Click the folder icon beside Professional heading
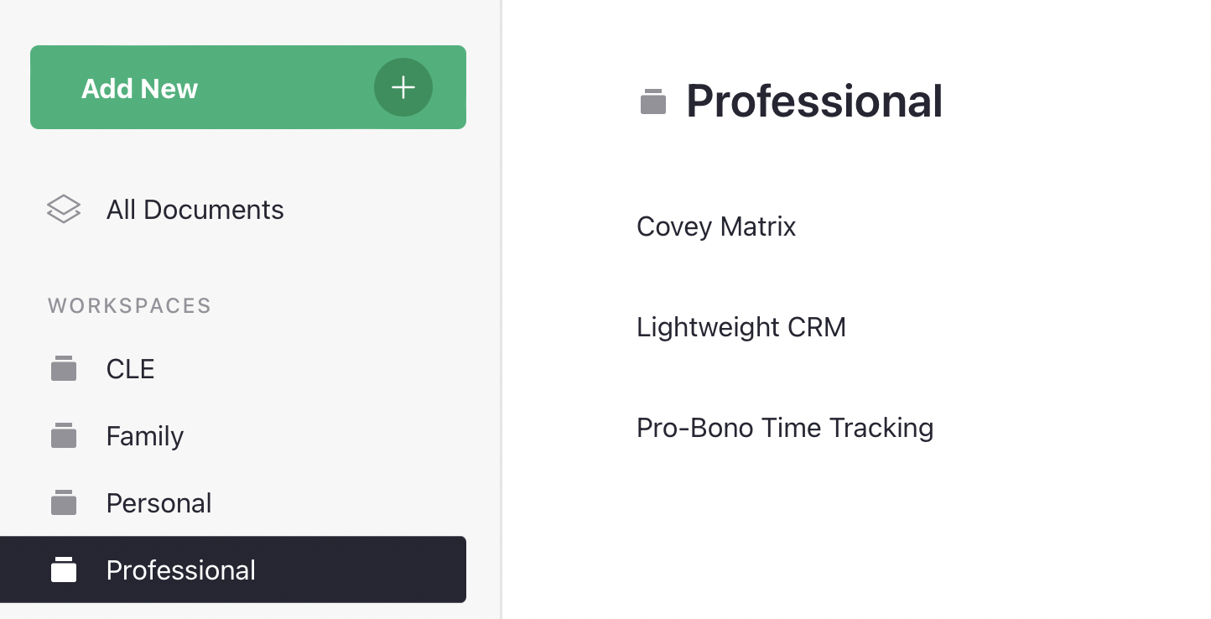The image size is (1211, 619). pos(653,101)
